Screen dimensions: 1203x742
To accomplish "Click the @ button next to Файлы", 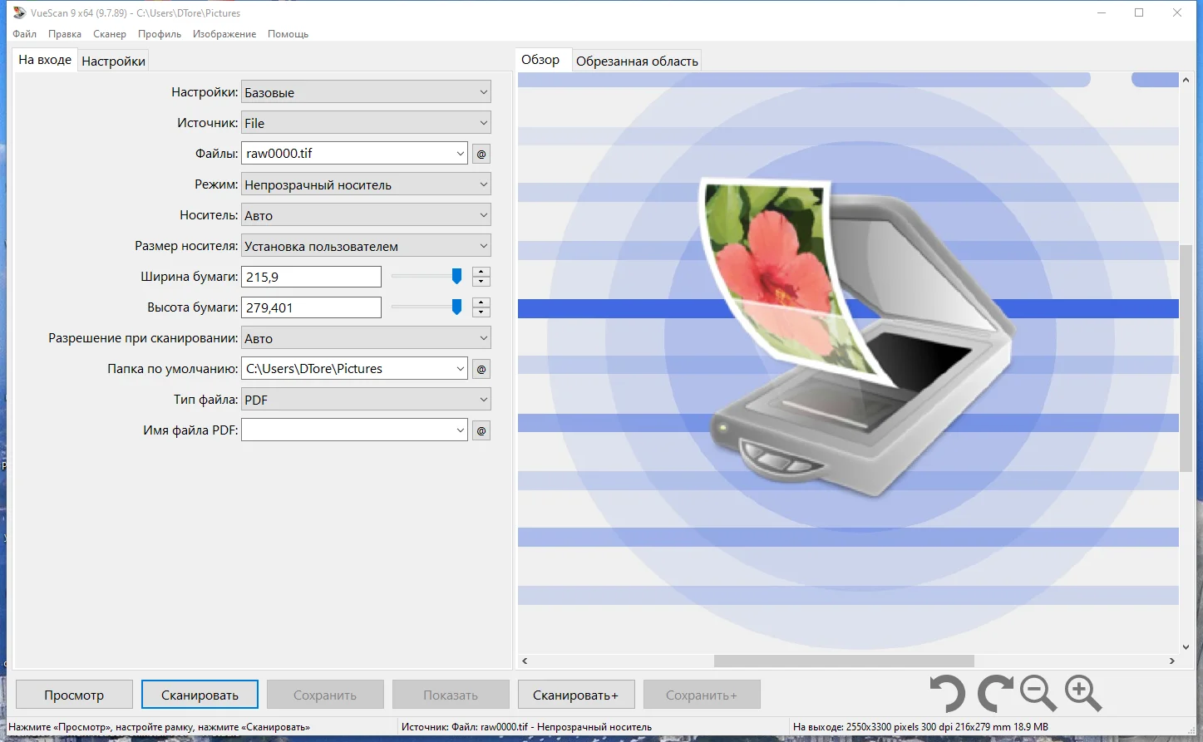I will (x=481, y=154).
